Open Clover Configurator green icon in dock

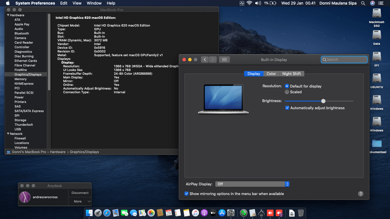click(x=244, y=213)
